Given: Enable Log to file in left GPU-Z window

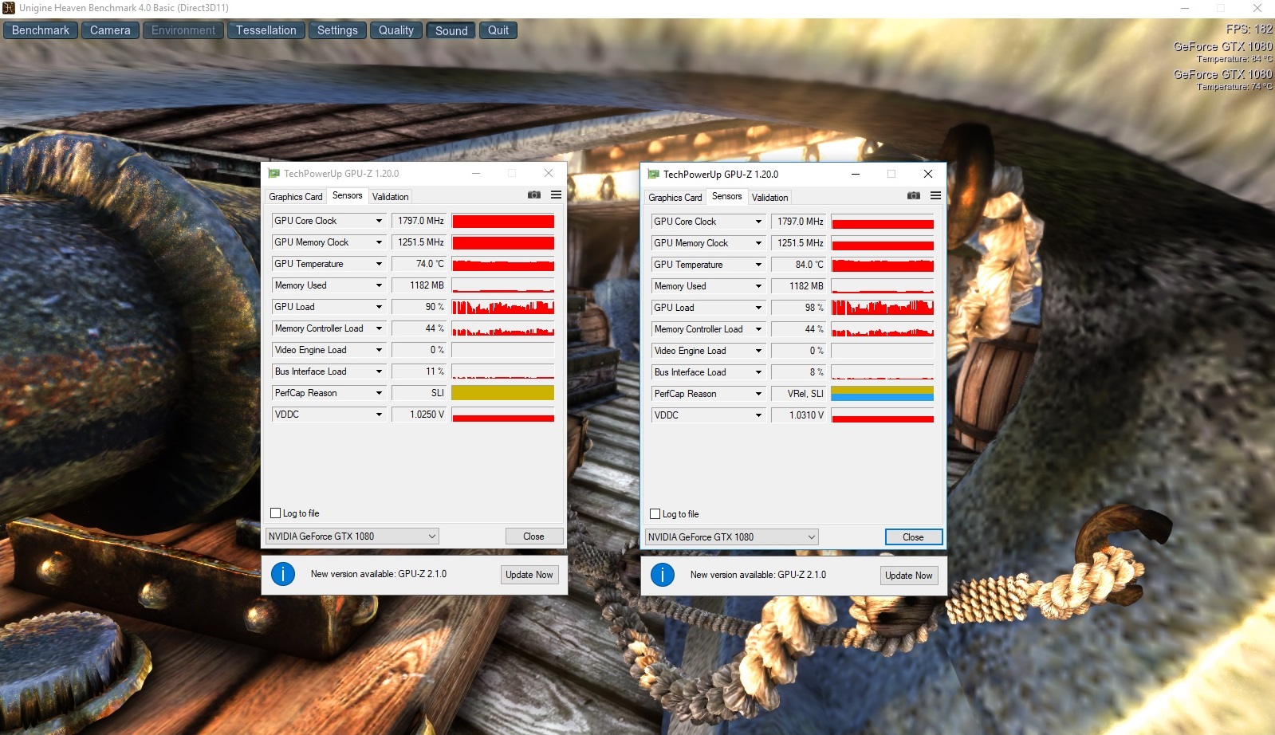Looking at the screenshot, I should [x=276, y=513].
